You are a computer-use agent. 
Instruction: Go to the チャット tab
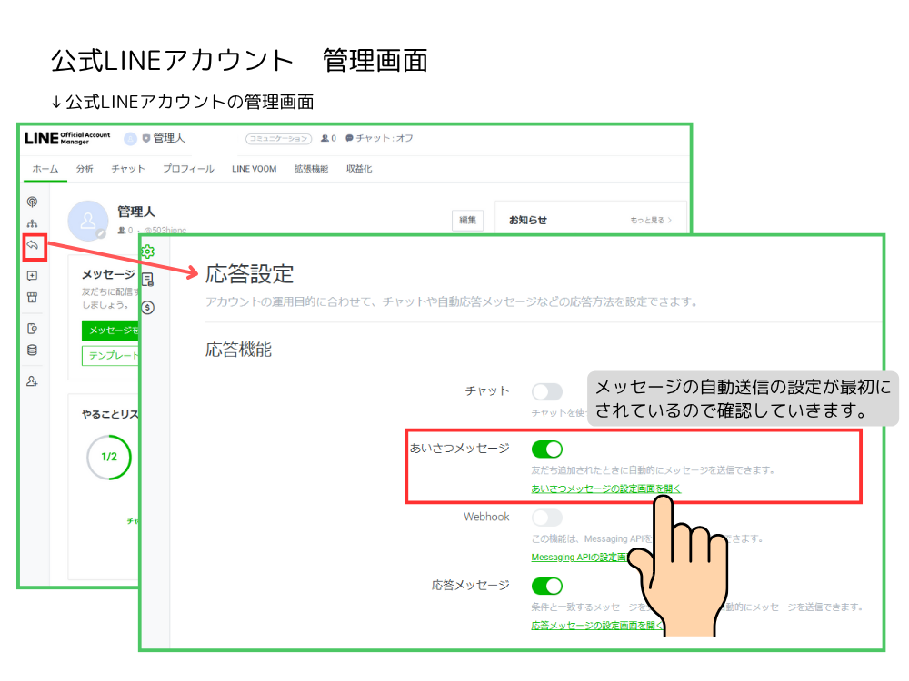(x=128, y=169)
